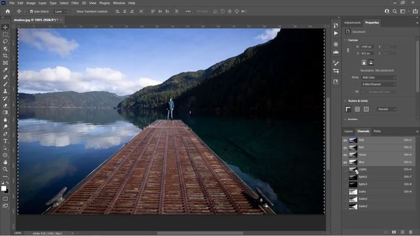Open the Search magnifier in options bar
420x236 pixels.
point(394,12)
